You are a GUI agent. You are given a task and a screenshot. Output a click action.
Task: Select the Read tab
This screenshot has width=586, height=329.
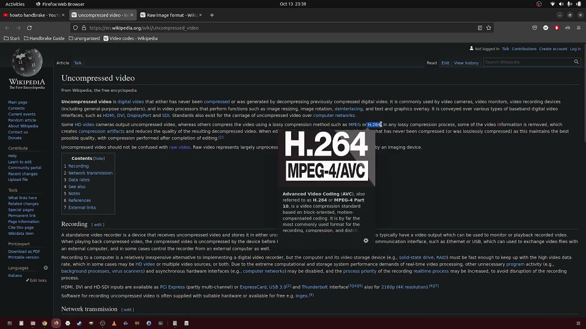432,63
